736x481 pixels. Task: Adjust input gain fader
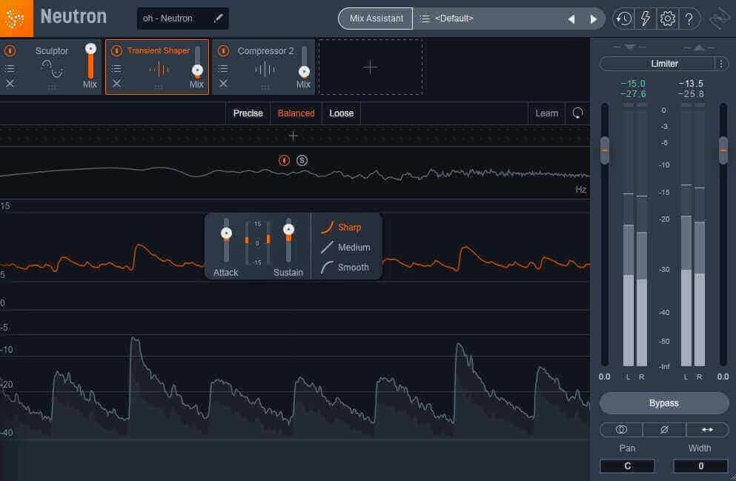605,150
